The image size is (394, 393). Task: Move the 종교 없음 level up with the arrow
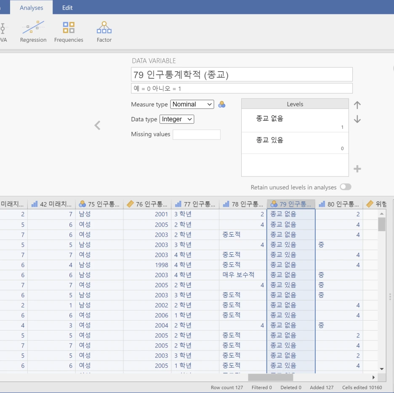pyautogui.click(x=357, y=105)
